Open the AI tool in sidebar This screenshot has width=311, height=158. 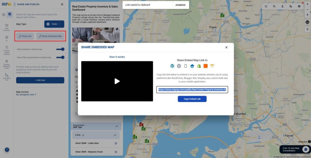[x=7, y=38]
